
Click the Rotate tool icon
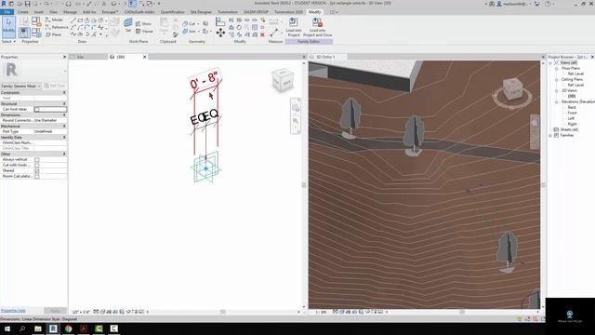click(x=239, y=27)
